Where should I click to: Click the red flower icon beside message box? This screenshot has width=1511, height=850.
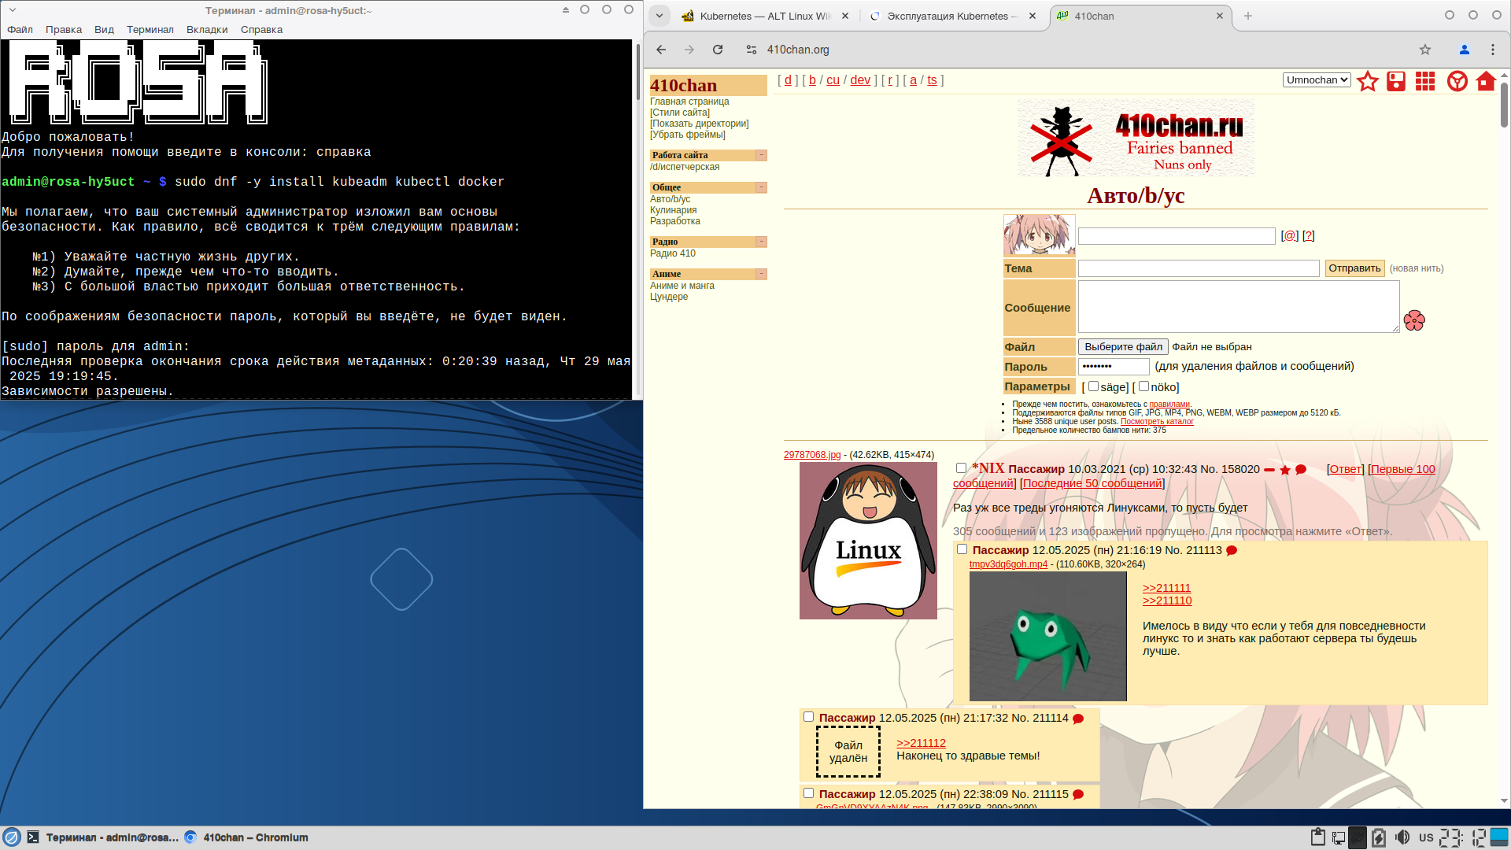[1414, 320]
